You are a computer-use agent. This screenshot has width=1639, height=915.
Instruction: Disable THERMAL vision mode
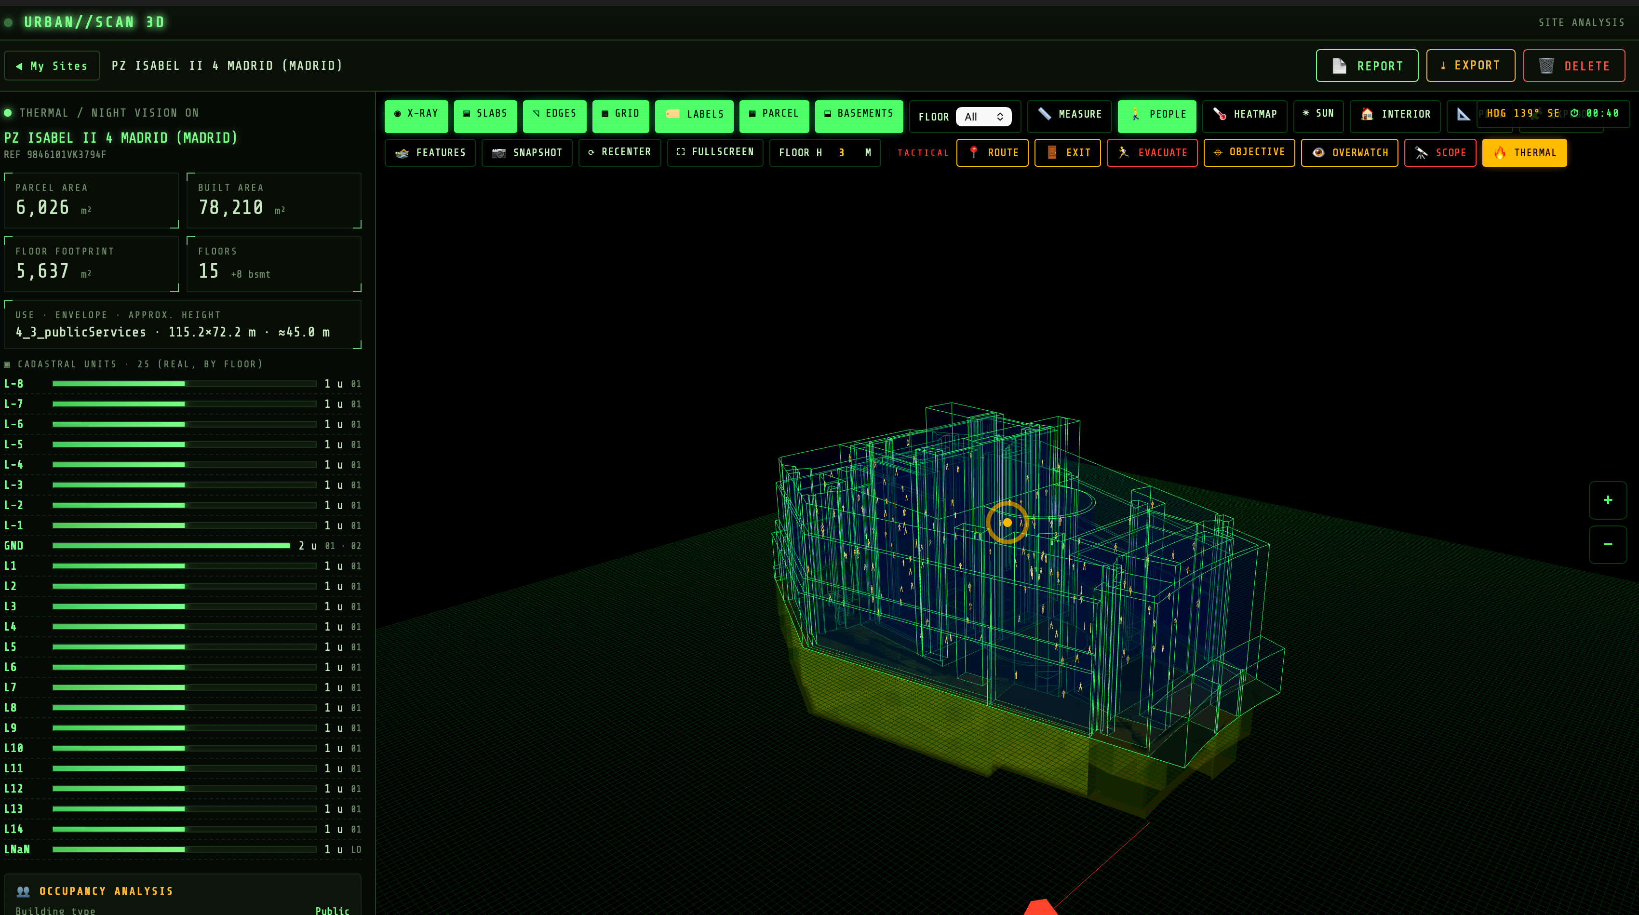(1524, 153)
